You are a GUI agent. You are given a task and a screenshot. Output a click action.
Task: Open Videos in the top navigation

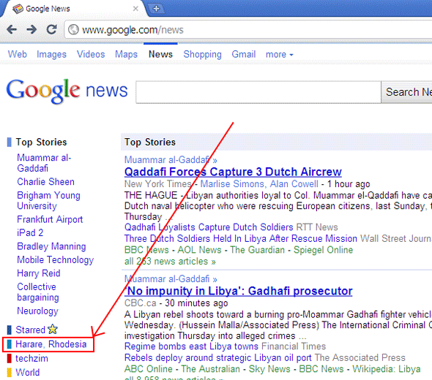[91, 54]
